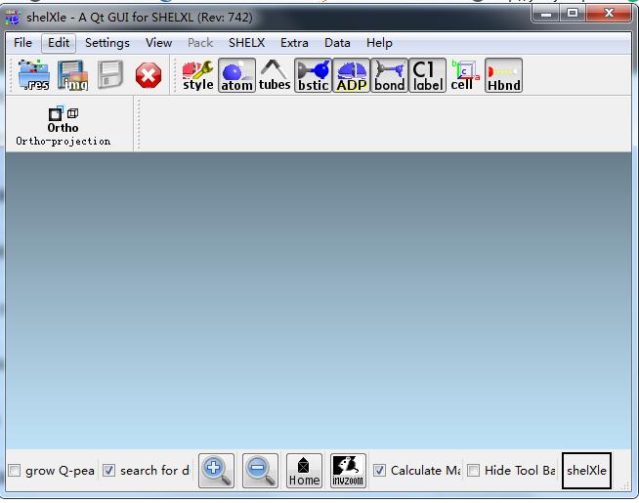This screenshot has width=639, height=503.
Task: Uncheck the 'search for d' checkbox
Action: pos(108,471)
